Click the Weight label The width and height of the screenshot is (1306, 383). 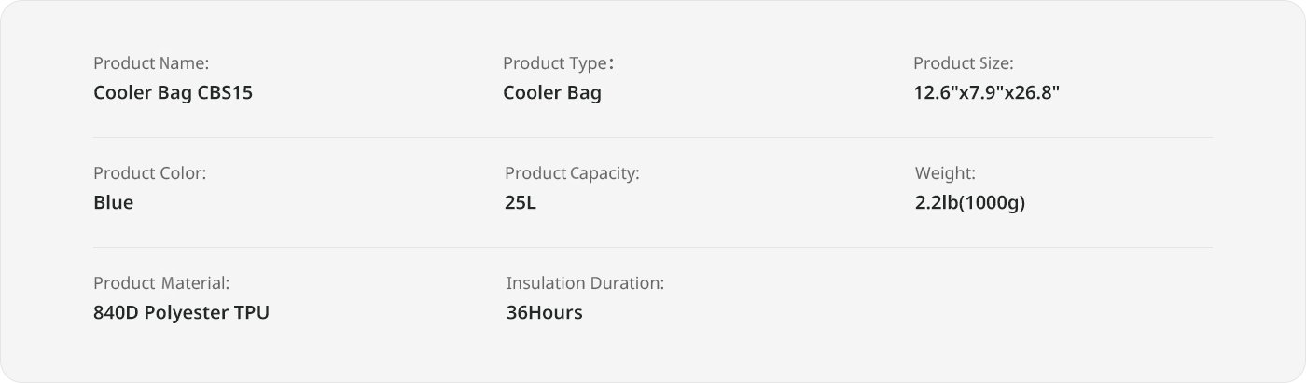tap(945, 173)
